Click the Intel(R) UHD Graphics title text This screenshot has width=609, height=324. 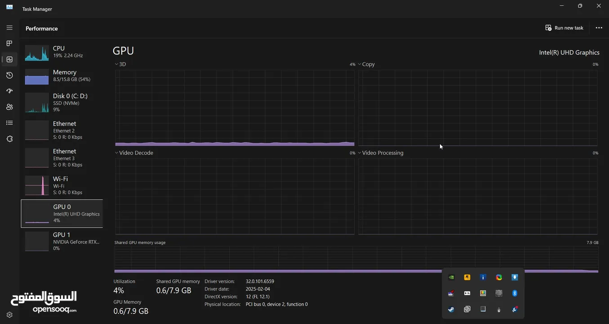pyautogui.click(x=569, y=53)
